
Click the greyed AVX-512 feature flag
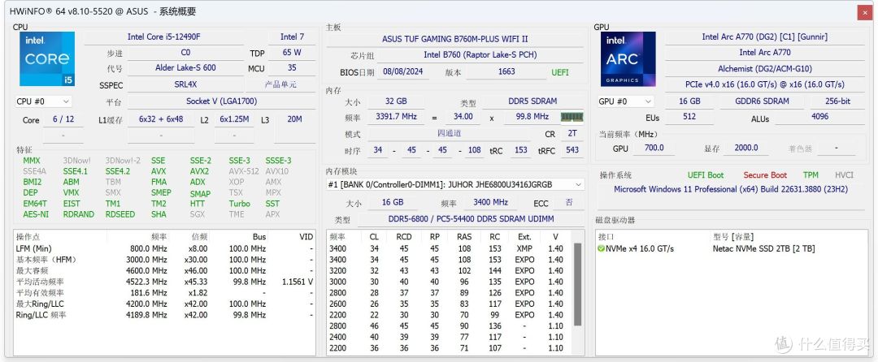click(x=244, y=171)
